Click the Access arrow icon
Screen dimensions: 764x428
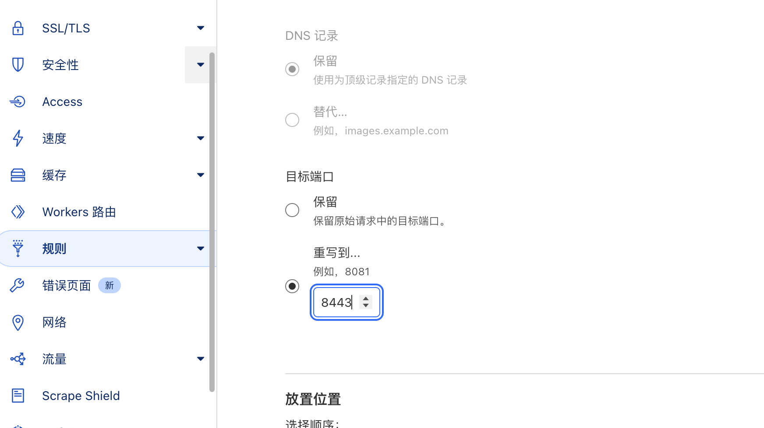[x=18, y=102]
